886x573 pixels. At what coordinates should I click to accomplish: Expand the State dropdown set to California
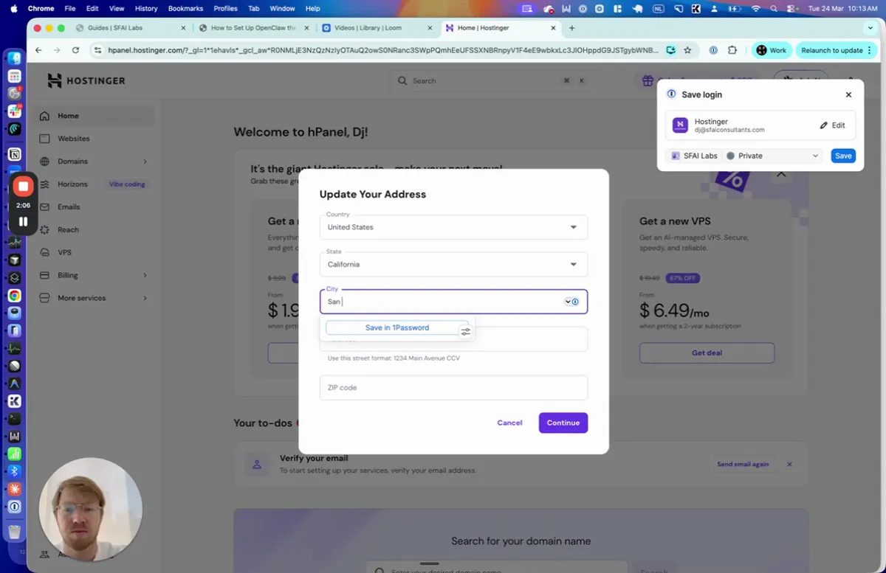(453, 264)
